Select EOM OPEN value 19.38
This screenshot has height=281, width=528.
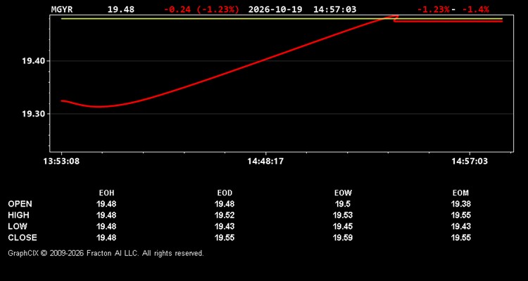pos(460,204)
